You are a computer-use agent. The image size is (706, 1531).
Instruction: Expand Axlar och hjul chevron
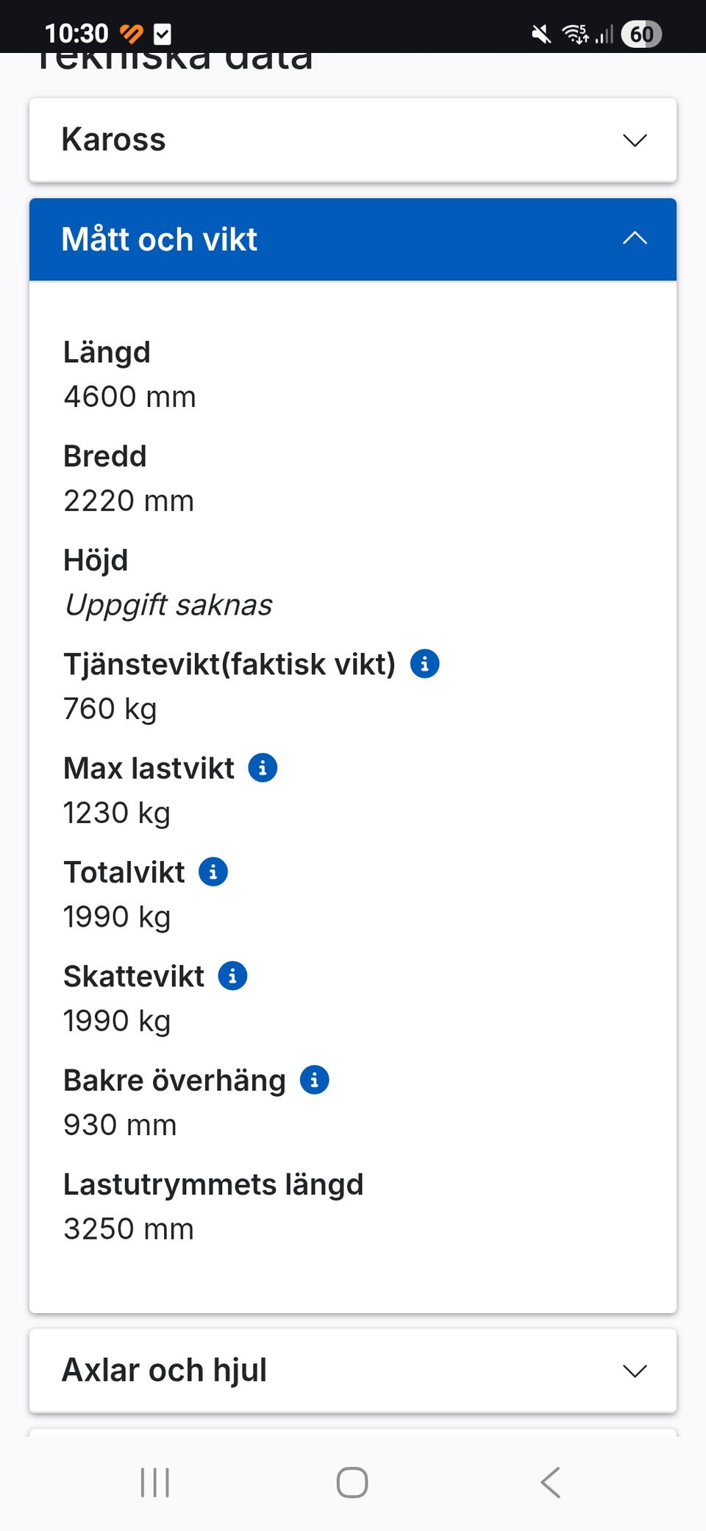[x=635, y=1371]
